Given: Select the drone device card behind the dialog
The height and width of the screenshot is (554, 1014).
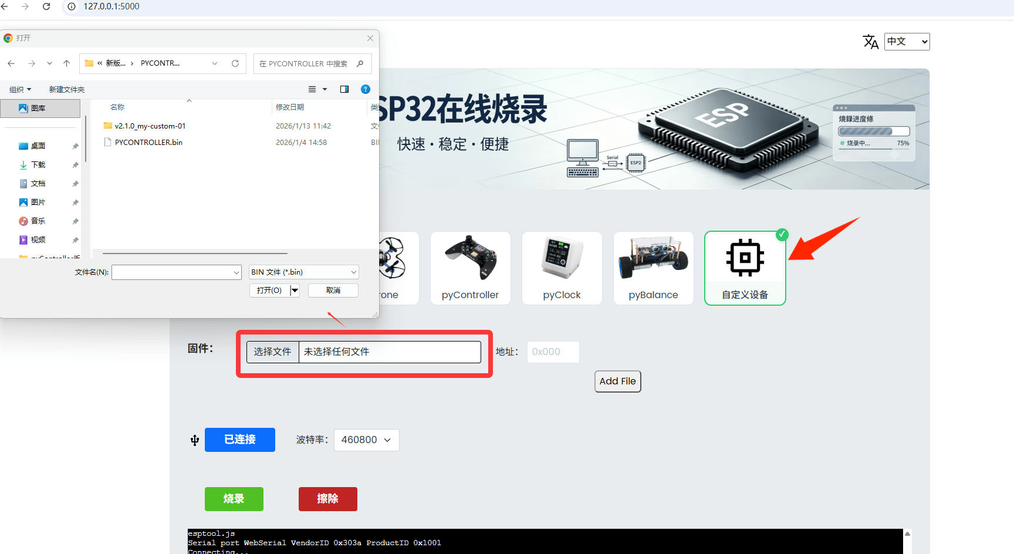Looking at the screenshot, I should [x=399, y=268].
